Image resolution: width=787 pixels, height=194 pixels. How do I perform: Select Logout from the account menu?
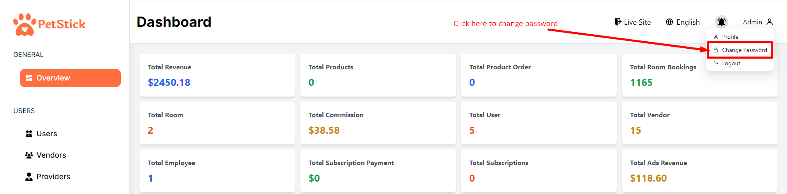tap(731, 63)
